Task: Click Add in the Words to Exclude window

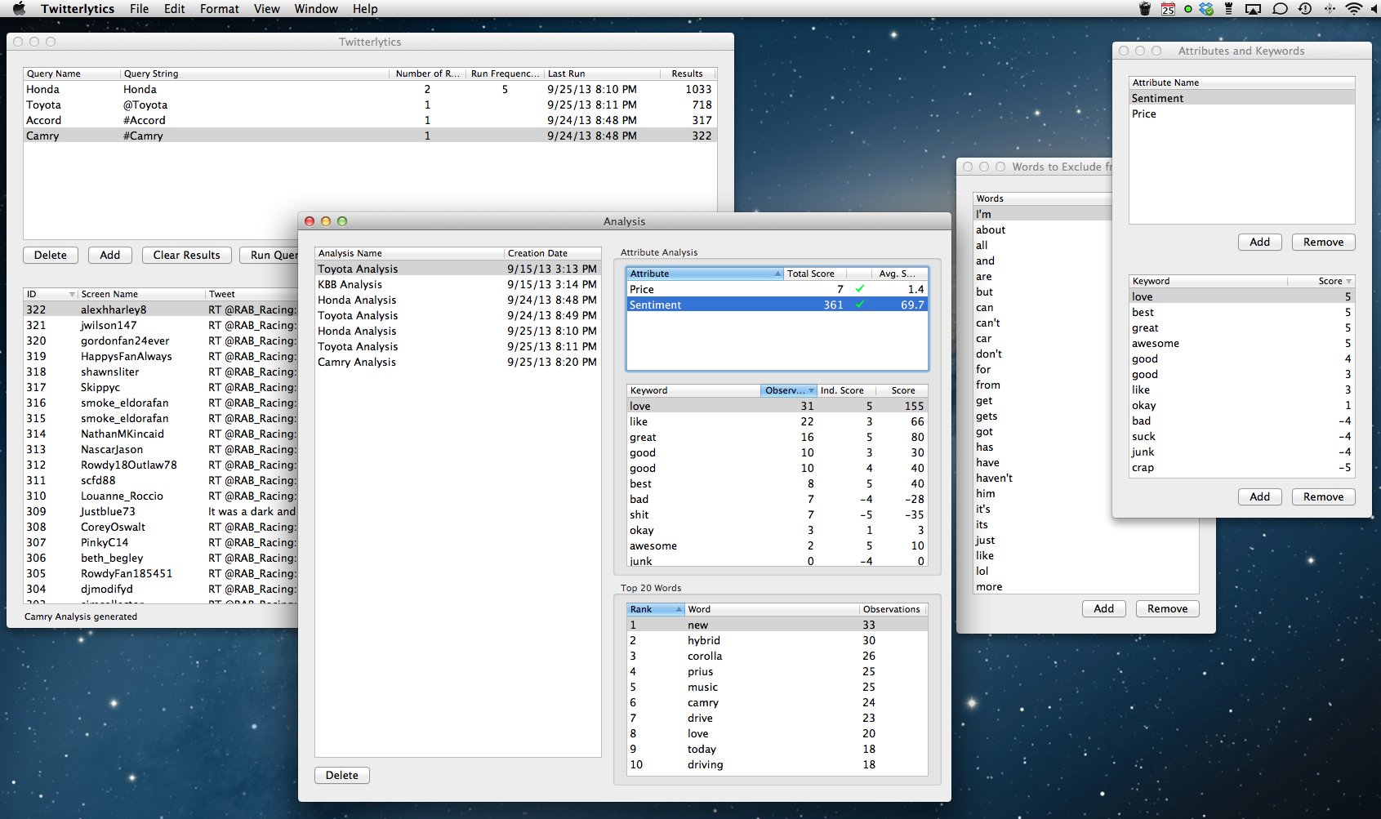Action: [x=1104, y=608]
